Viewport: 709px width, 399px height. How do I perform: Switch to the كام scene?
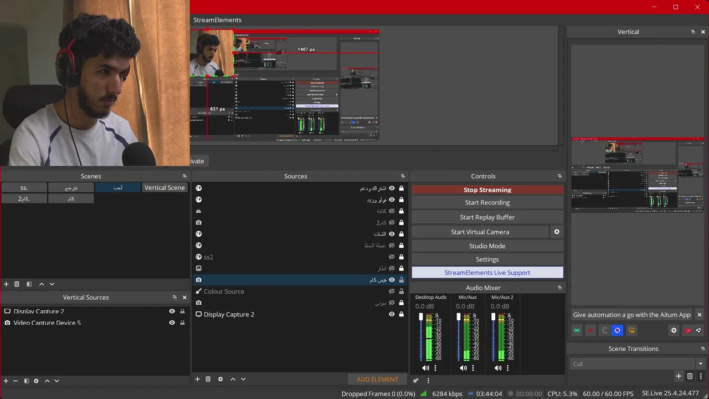[71, 198]
